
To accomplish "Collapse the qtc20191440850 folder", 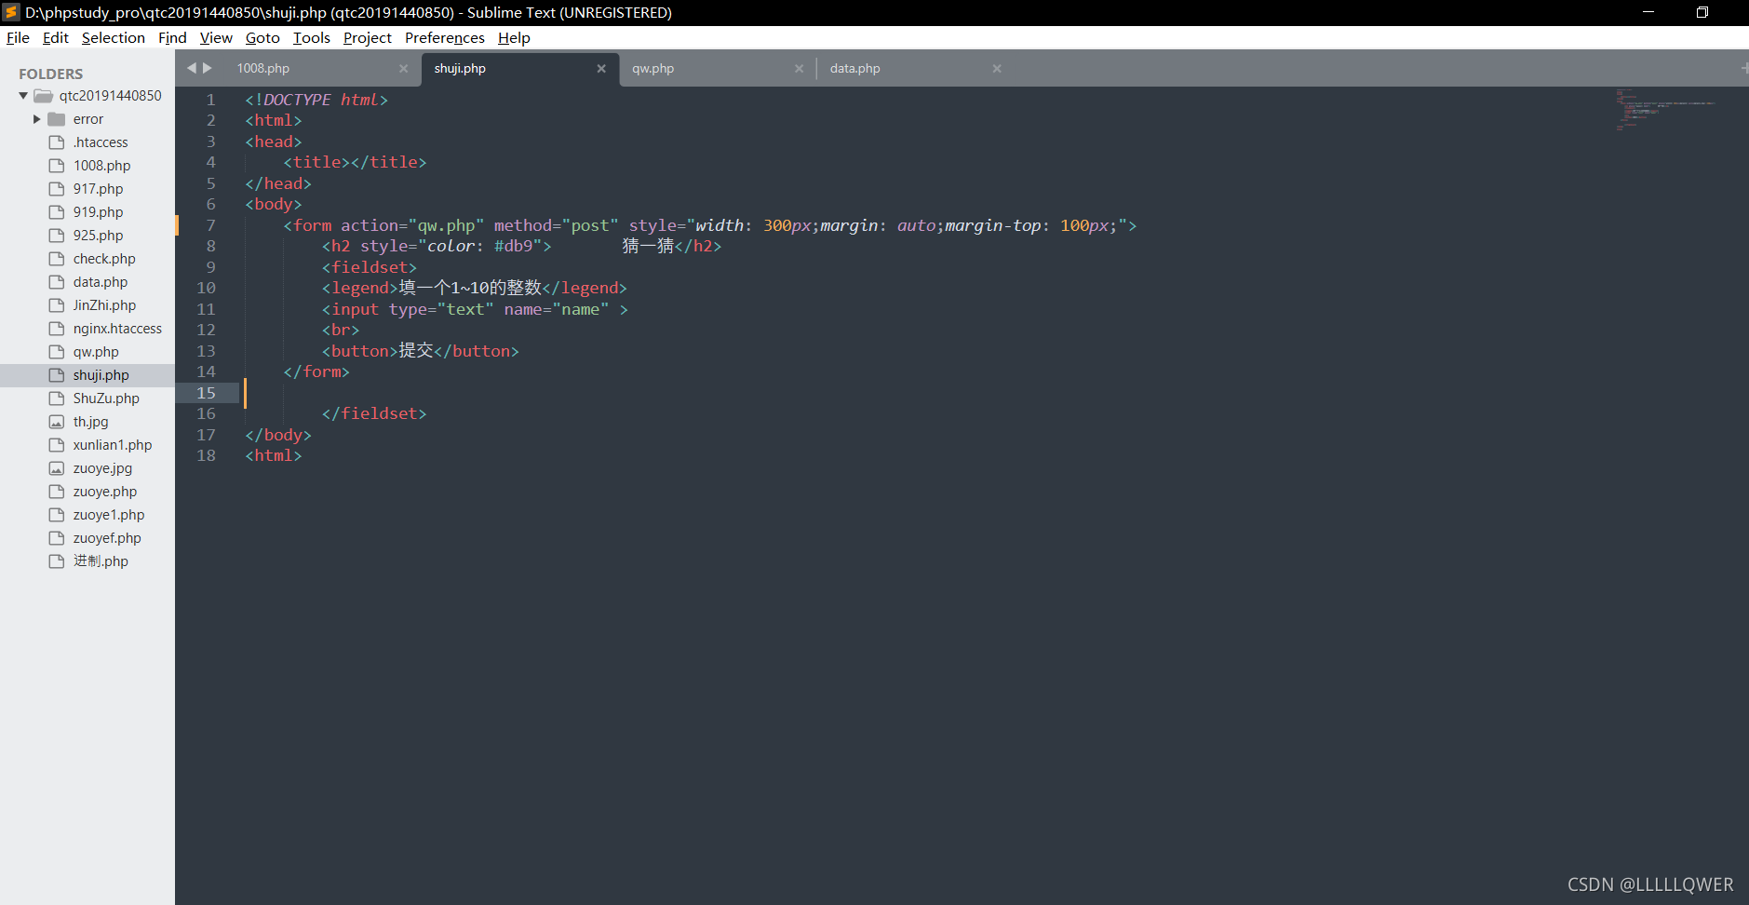I will tap(23, 95).
